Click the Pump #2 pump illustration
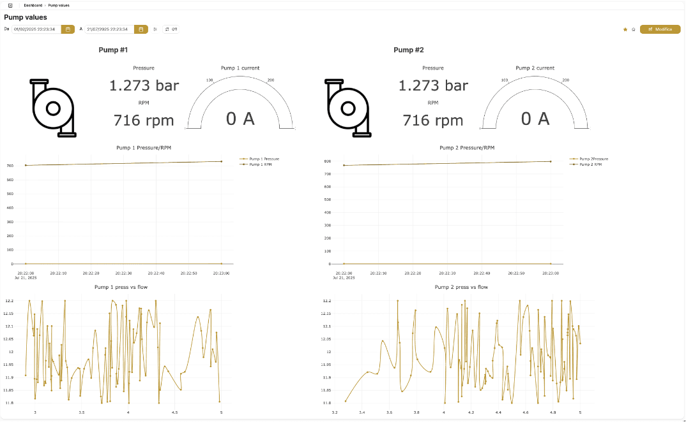 347,108
